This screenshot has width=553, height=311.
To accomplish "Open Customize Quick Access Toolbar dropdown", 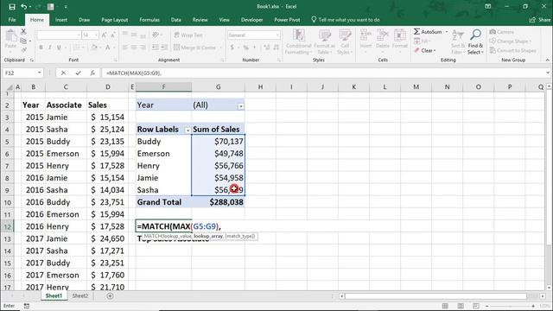I will [66, 7].
